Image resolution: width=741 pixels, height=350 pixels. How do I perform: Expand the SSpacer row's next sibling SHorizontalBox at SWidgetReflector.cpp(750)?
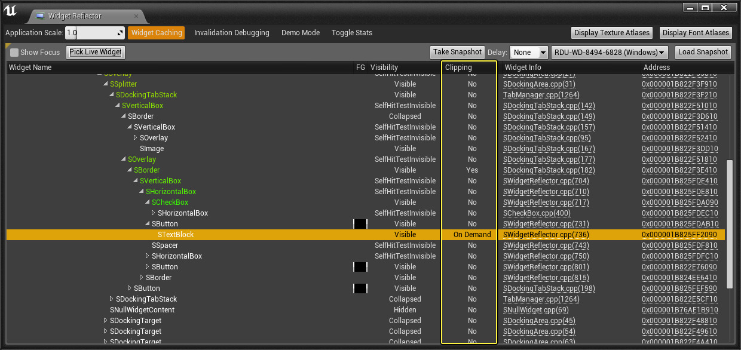point(148,256)
